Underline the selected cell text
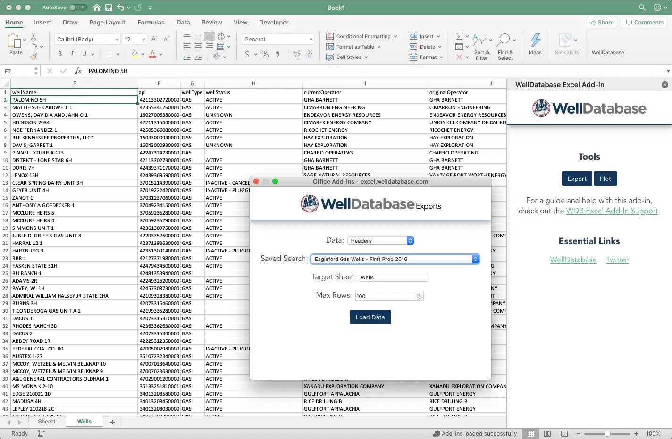 click(84, 54)
